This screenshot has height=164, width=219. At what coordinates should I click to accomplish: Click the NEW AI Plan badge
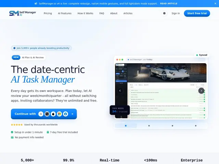[x=28, y=57]
